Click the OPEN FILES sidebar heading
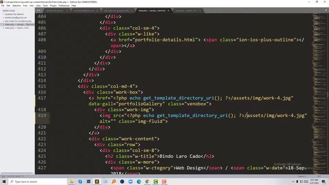This screenshot has width=329, height=185. 9,11
